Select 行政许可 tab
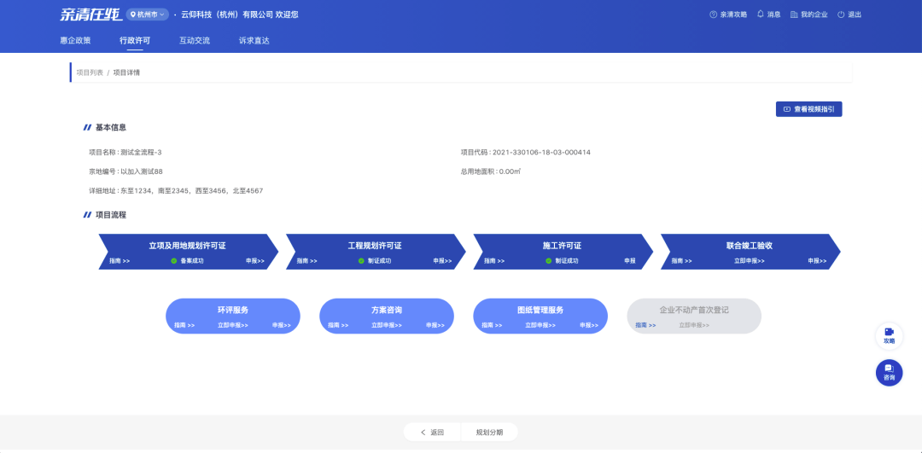Screen dimensions: 922x453 coord(135,41)
